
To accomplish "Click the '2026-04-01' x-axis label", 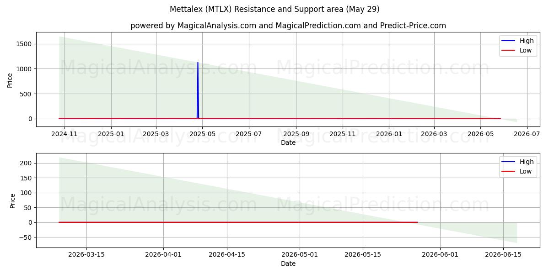I will pyautogui.click(x=163, y=255).
